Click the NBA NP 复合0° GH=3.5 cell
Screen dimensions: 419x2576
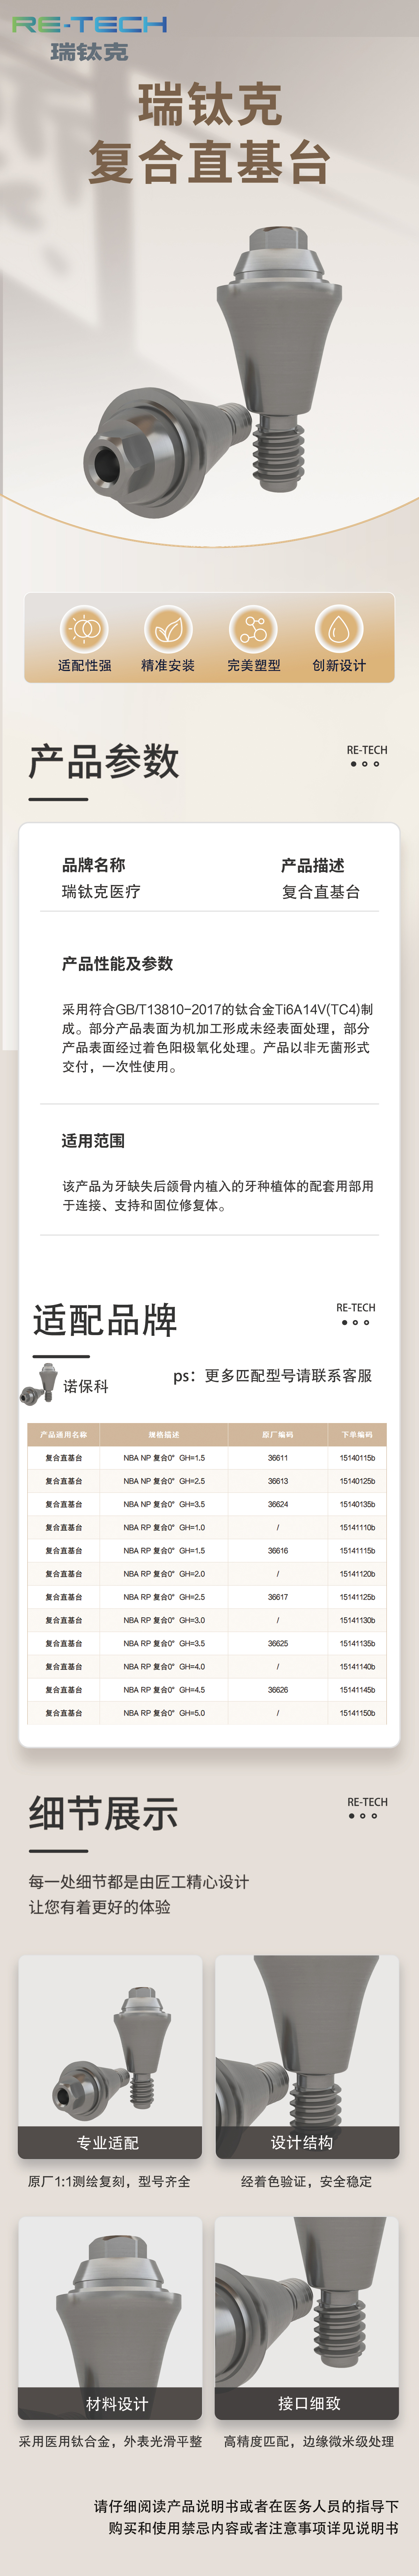click(x=164, y=1504)
